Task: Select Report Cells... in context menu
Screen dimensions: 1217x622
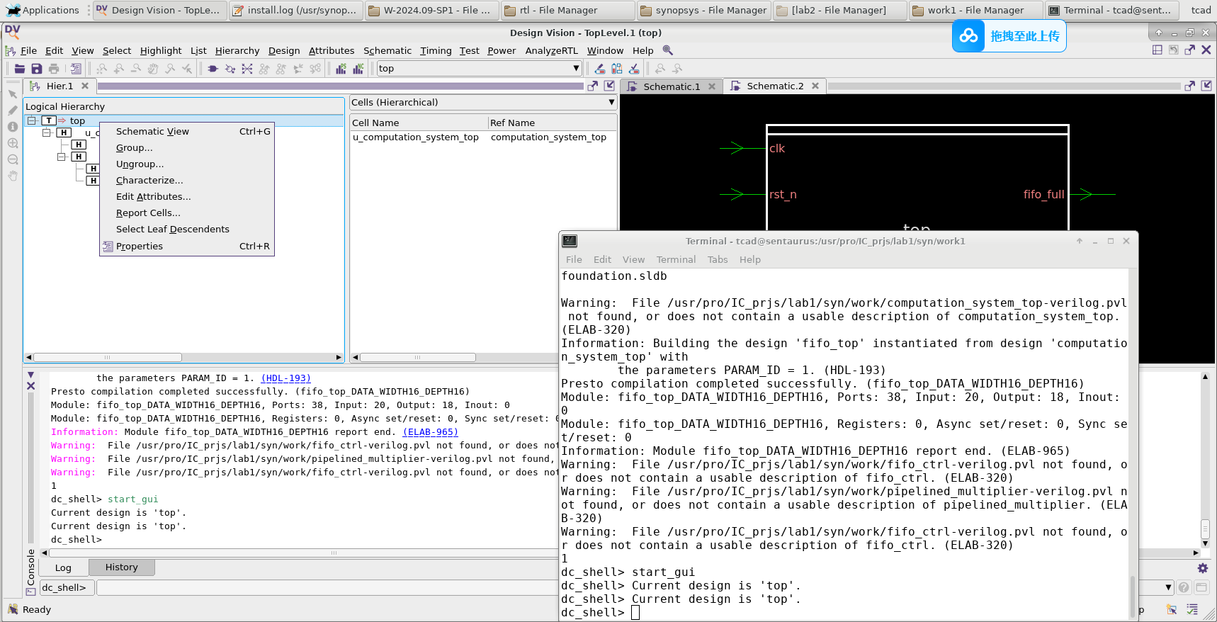Action: click(x=148, y=213)
